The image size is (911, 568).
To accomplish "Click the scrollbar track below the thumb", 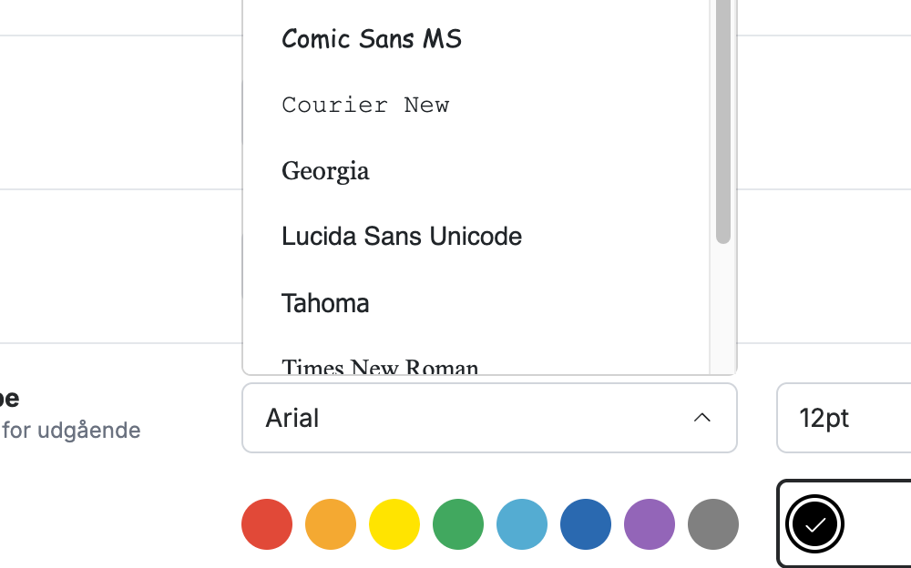I will point(722,309).
